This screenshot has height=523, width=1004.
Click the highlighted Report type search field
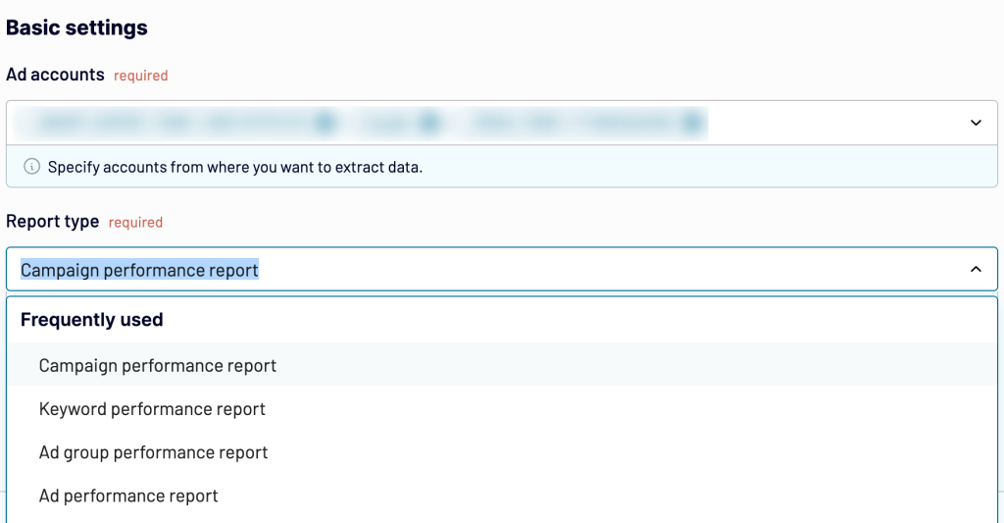502,269
